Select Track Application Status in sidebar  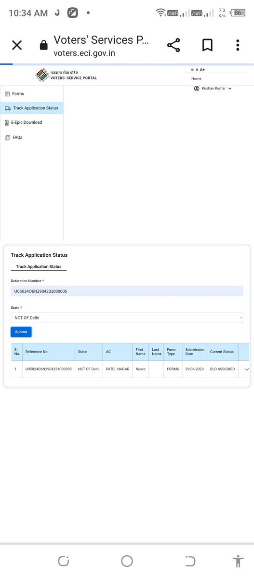(x=32, y=108)
